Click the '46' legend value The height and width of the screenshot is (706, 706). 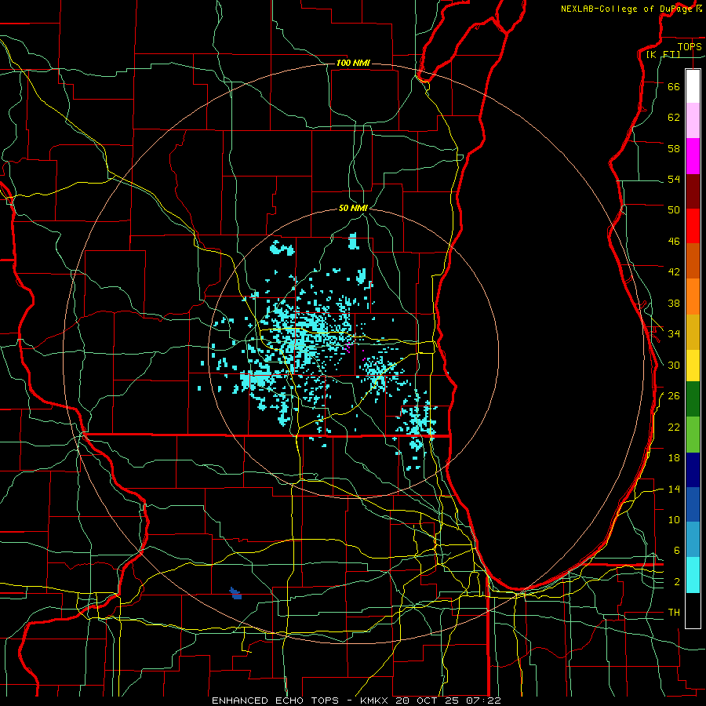coord(674,242)
